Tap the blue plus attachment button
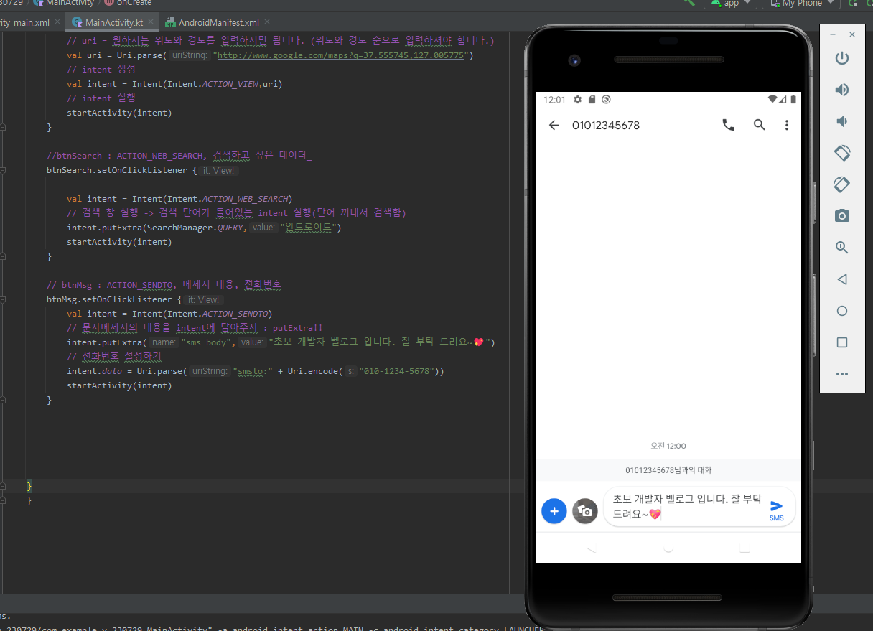 554,511
